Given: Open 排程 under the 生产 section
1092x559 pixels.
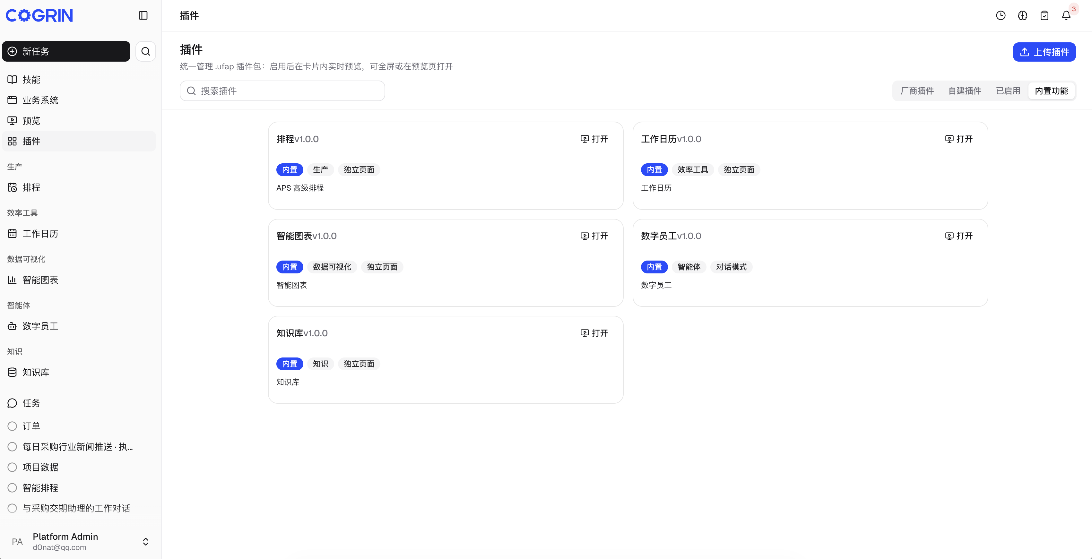Looking at the screenshot, I should (79, 187).
